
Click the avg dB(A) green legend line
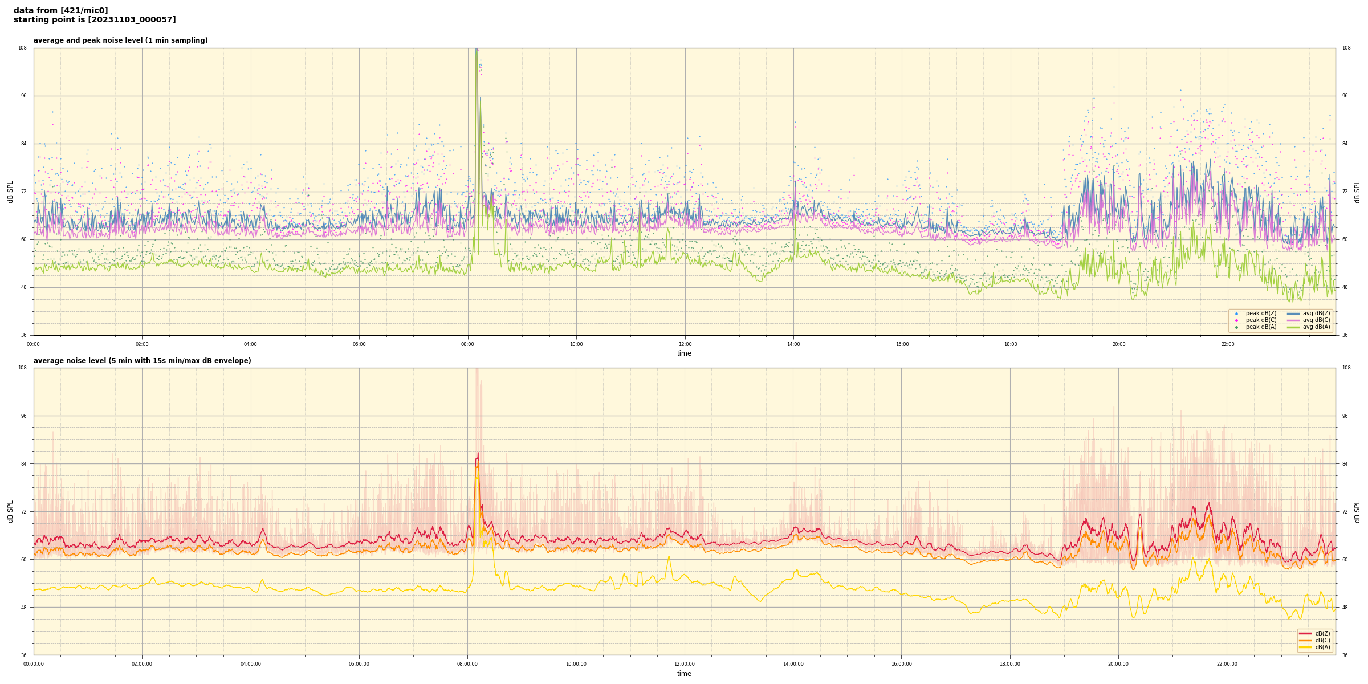click(1293, 327)
